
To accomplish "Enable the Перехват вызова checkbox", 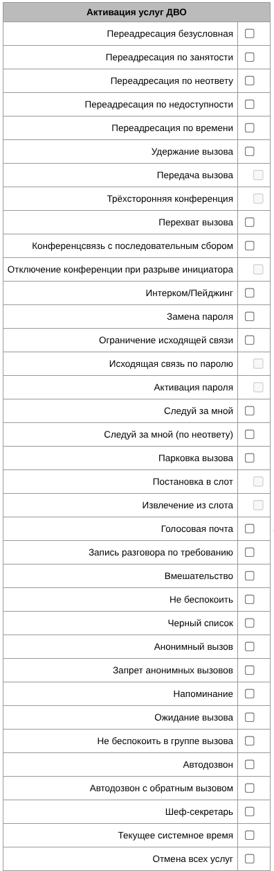I will pyautogui.click(x=250, y=222).
